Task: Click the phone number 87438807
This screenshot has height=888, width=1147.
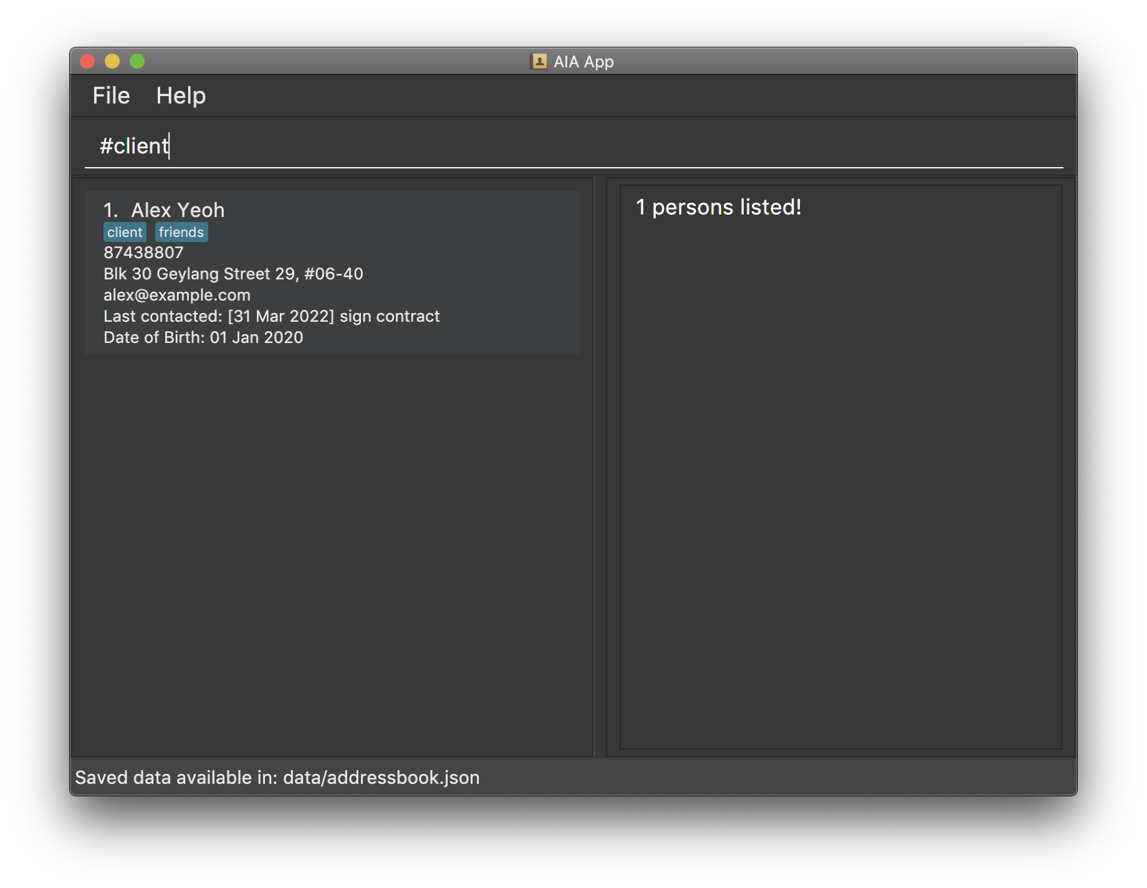Action: tap(143, 253)
